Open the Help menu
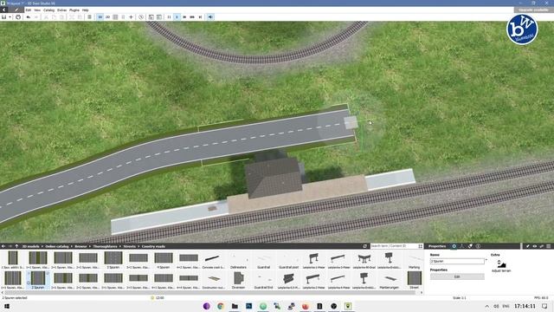This screenshot has height=312, width=554. coord(85,10)
